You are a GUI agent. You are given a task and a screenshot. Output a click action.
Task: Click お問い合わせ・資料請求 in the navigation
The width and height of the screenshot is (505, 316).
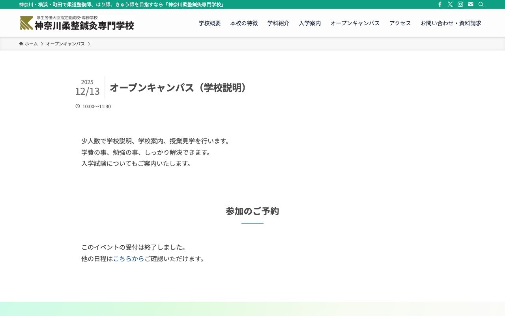tap(451, 23)
